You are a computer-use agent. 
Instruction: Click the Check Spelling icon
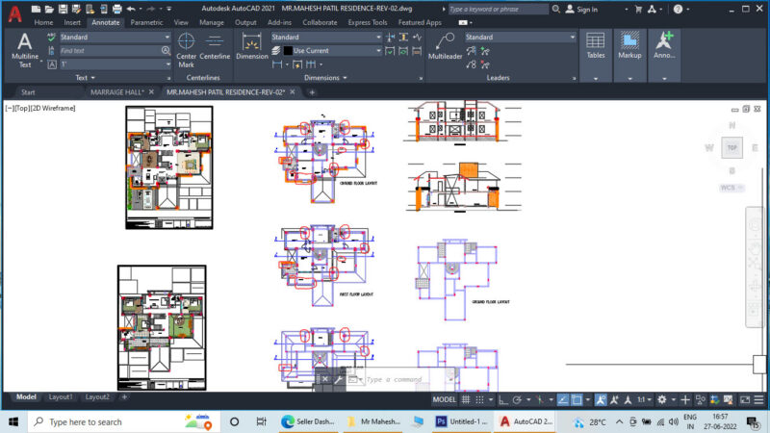click(x=51, y=37)
